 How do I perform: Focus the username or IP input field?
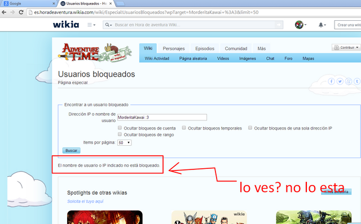click(162, 118)
